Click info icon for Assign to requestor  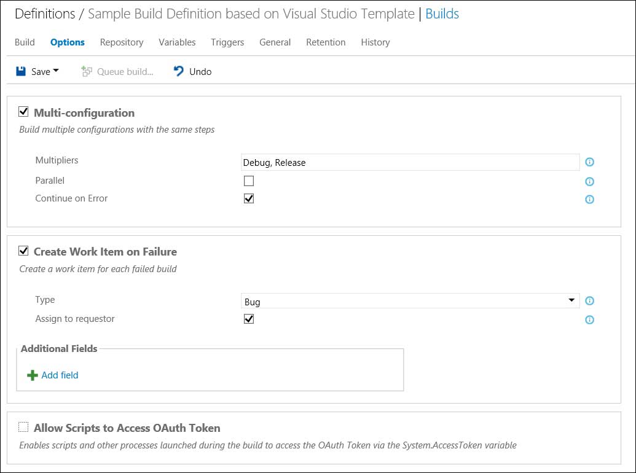coord(589,319)
